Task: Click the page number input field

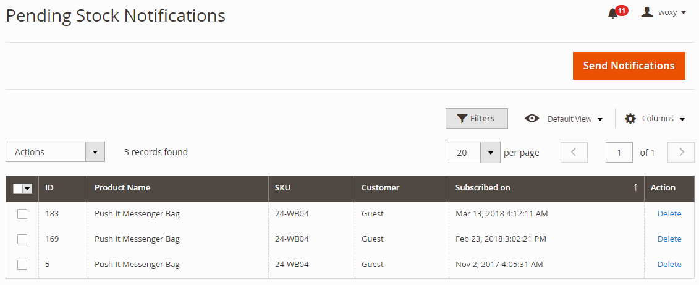Action: pyautogui.click(x=619, y=153)
